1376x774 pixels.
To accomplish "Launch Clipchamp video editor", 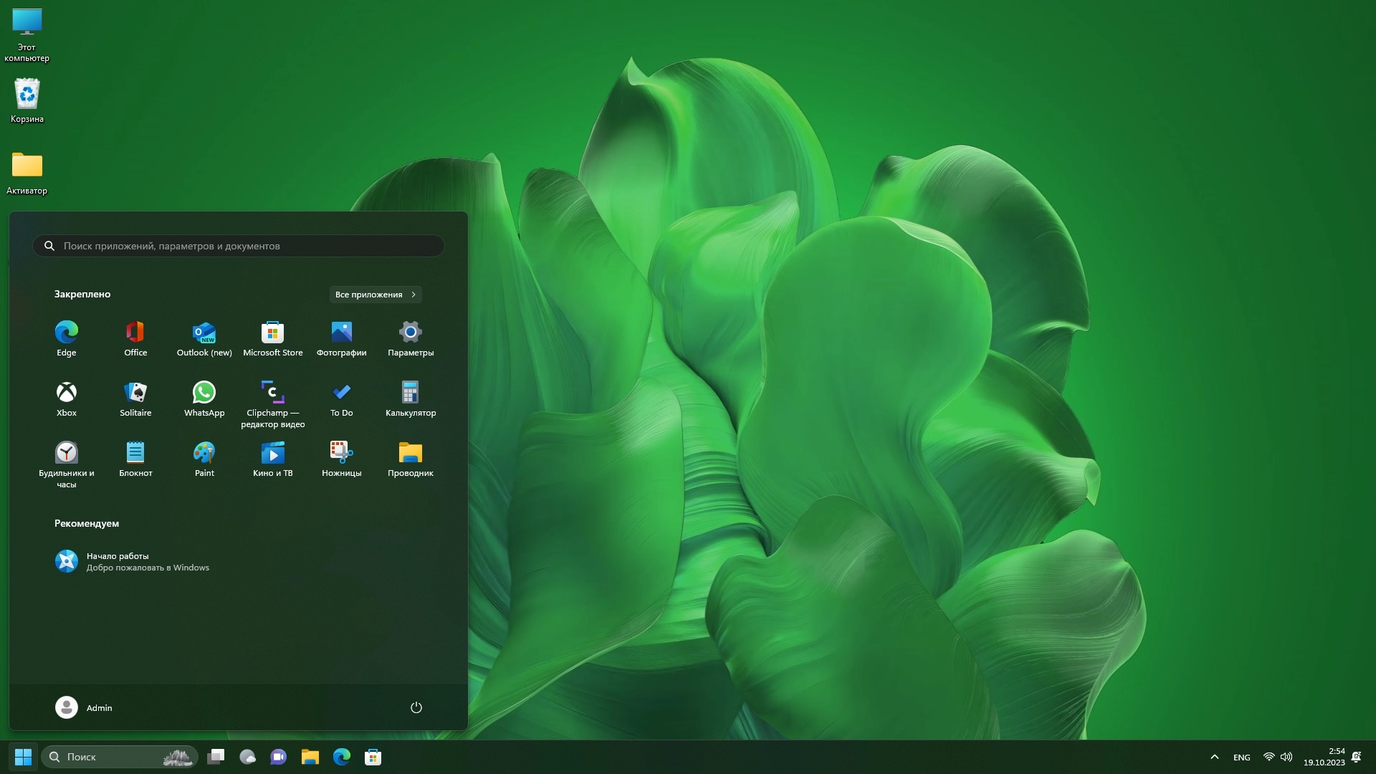I will point(272,403).
